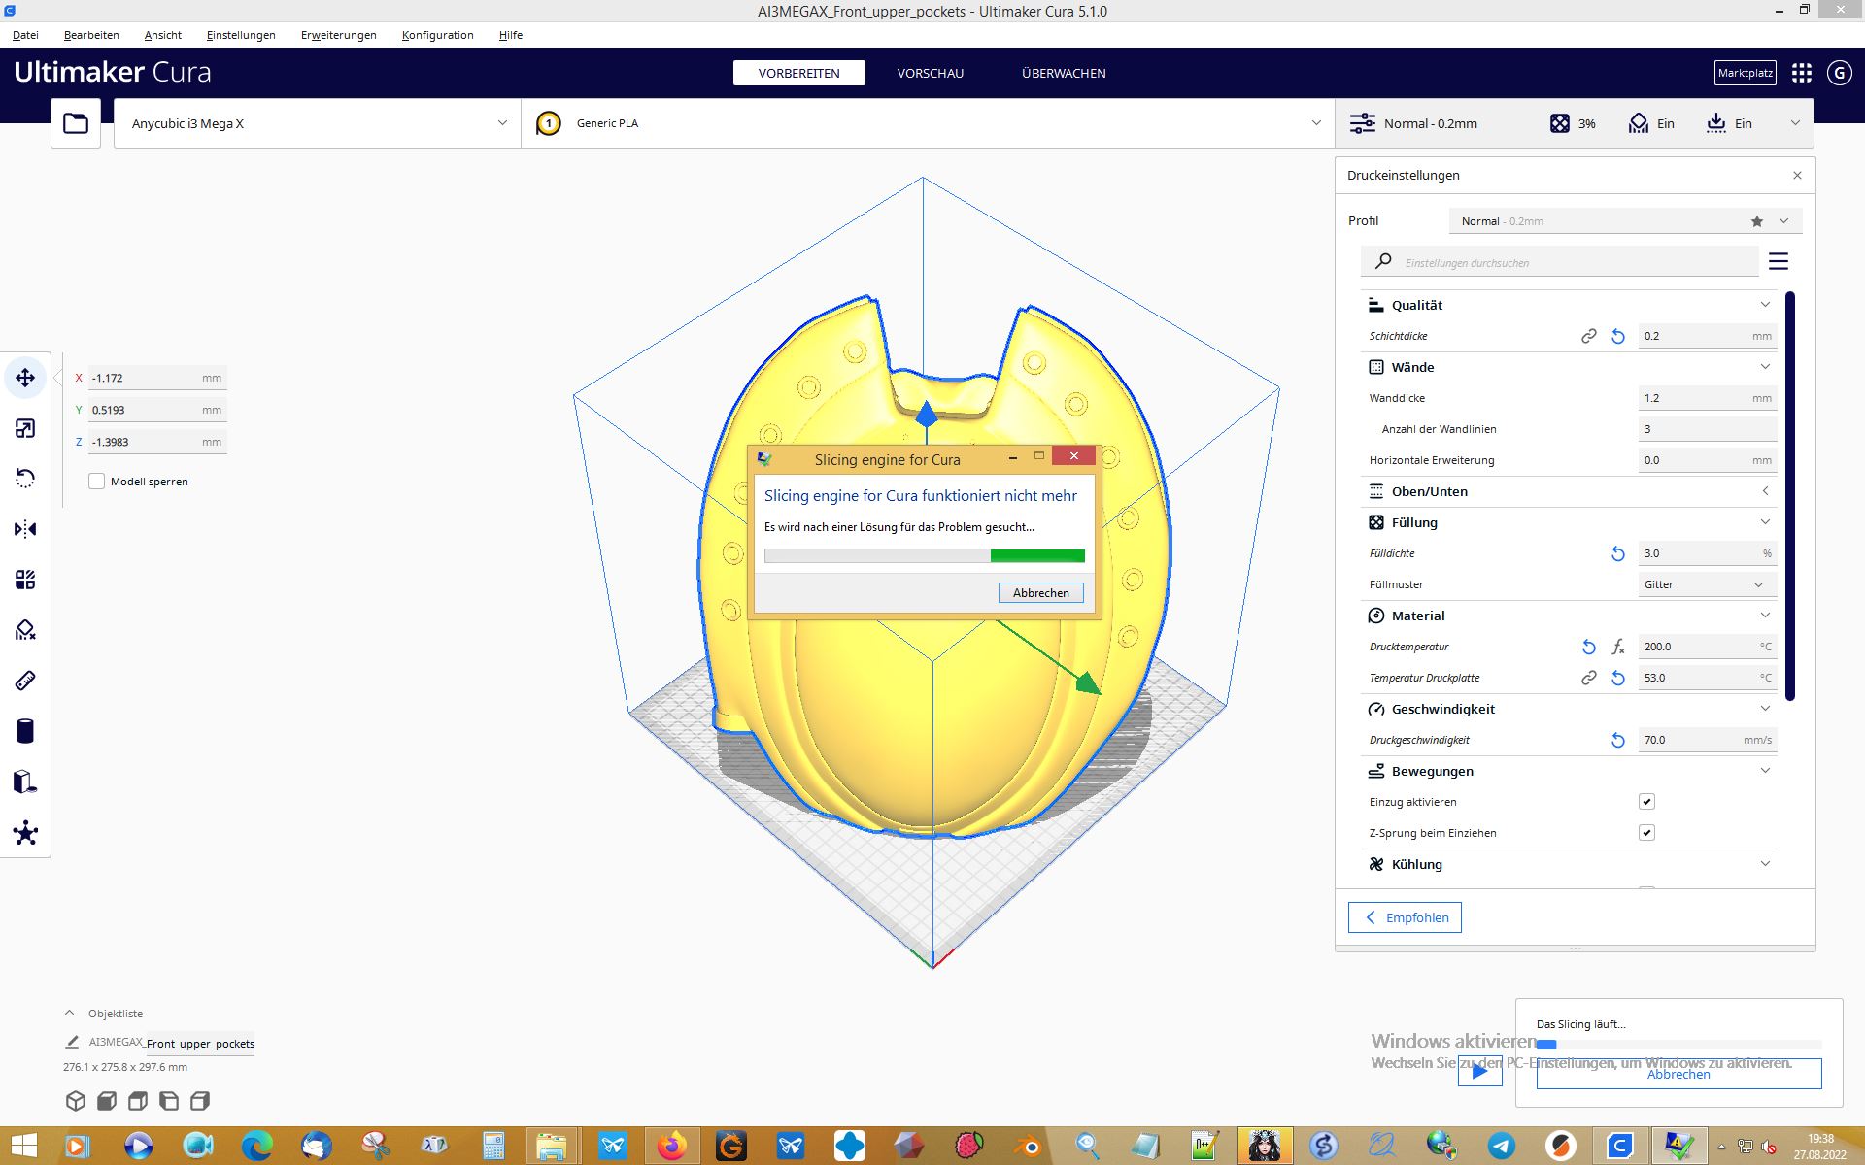Image resolution: width=1865 pixels, height=1165 pixels.
Task: Click the account avatar G icon
Action: (x=1840, y=73)
